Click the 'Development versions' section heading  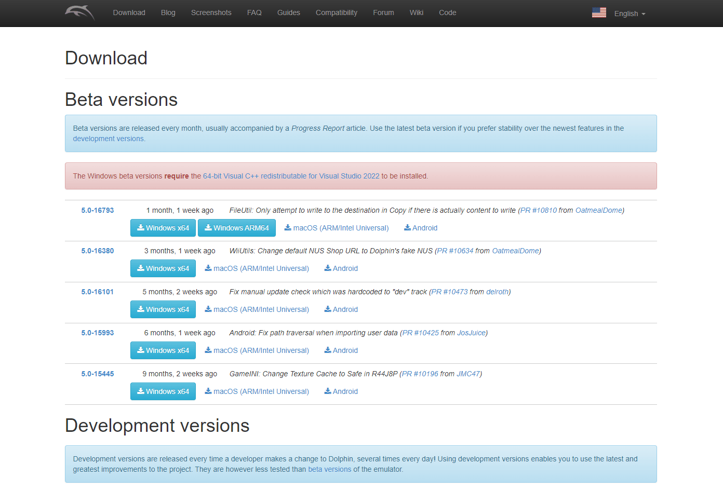[157, 426]
